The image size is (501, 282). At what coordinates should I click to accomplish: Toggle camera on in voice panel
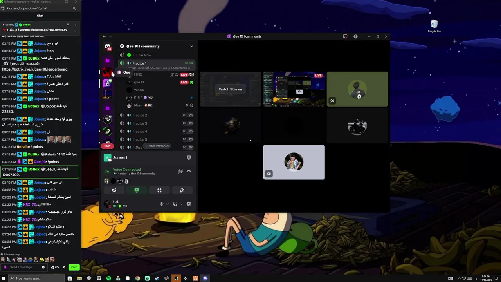click(x=114, y=190)
